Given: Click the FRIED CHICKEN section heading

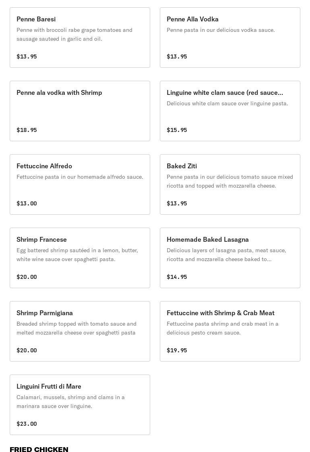Looking at the screenshot, I should coord(39,449).
